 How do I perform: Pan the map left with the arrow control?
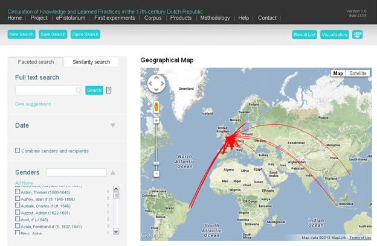pyautogui.click(x=150, y=84)
